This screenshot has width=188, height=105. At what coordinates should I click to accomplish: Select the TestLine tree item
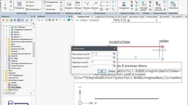14,61
